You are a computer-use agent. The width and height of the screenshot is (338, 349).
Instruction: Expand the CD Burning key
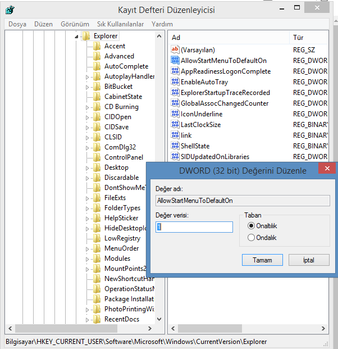tap(87, 107)
